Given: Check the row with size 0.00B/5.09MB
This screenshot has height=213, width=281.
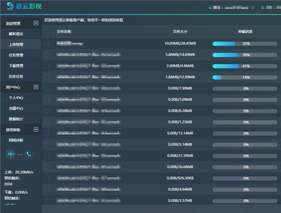Looking at the screenshot, I should 47,100.
